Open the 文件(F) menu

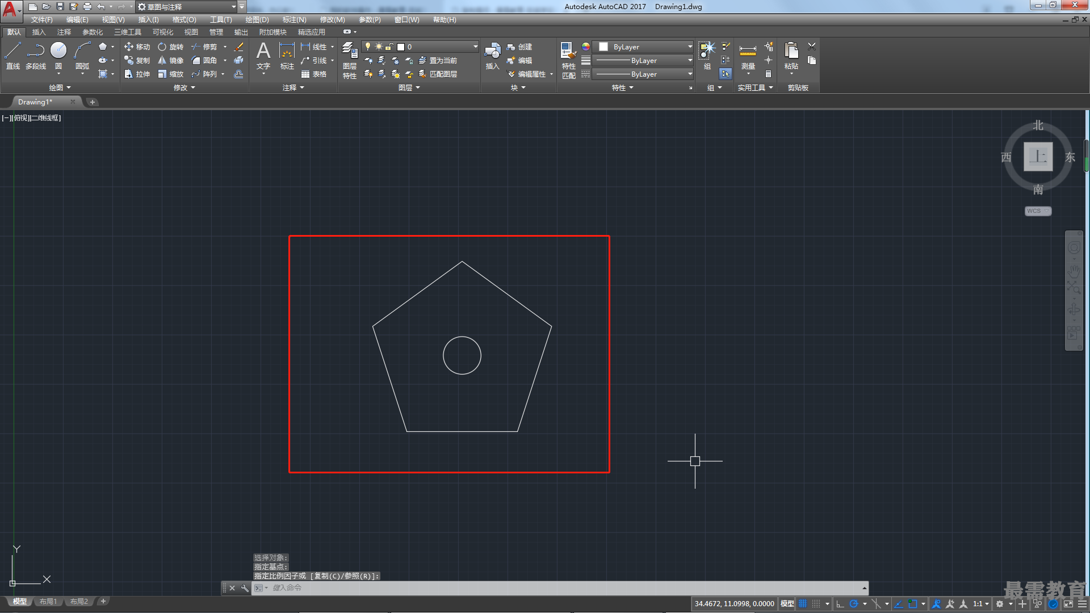(41, 20)
